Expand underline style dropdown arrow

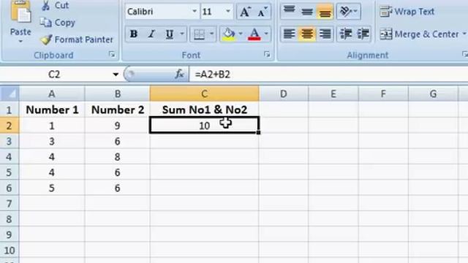182,34
